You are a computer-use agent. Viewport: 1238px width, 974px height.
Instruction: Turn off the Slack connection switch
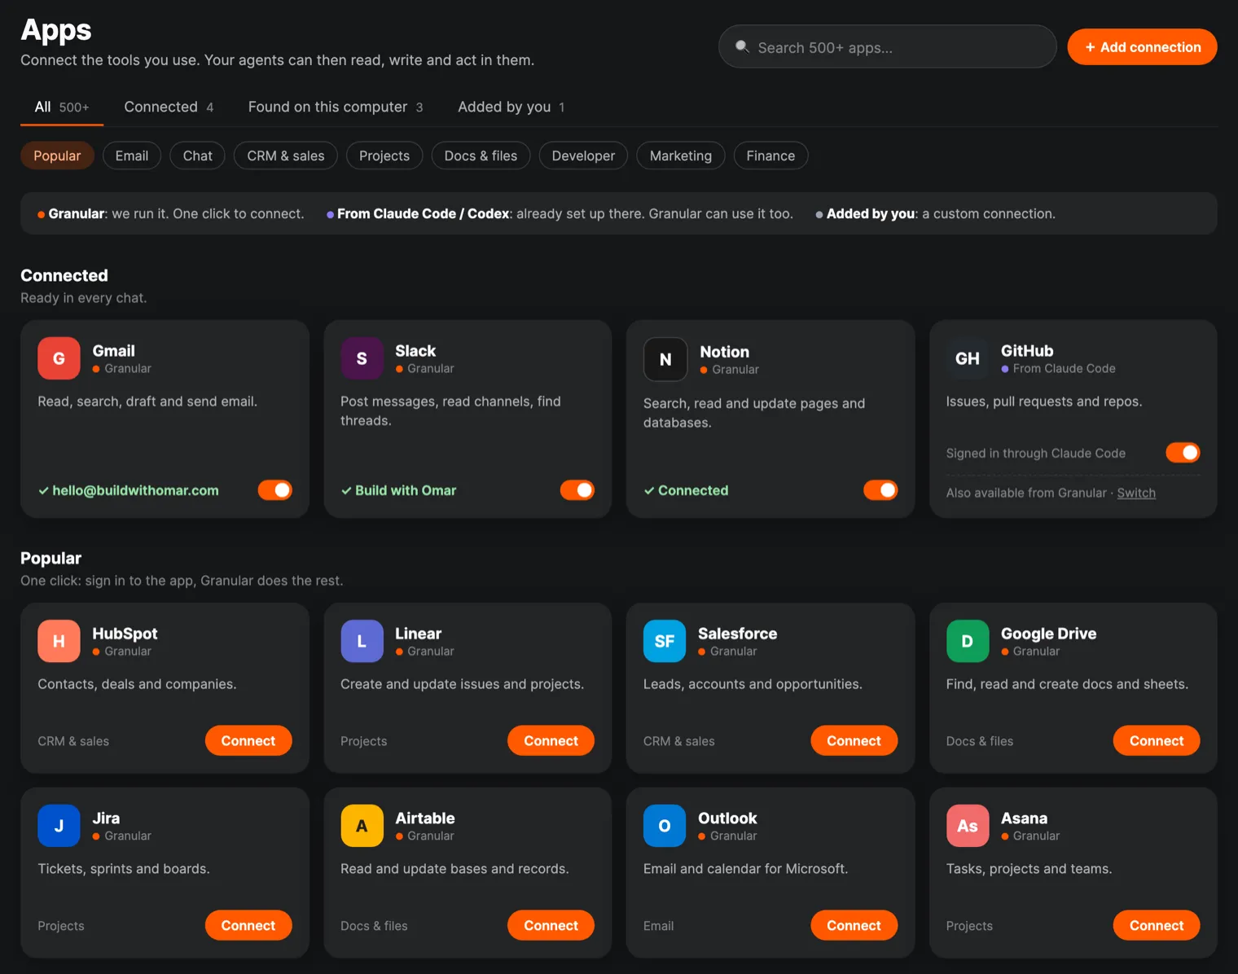[x=577, y=490]
